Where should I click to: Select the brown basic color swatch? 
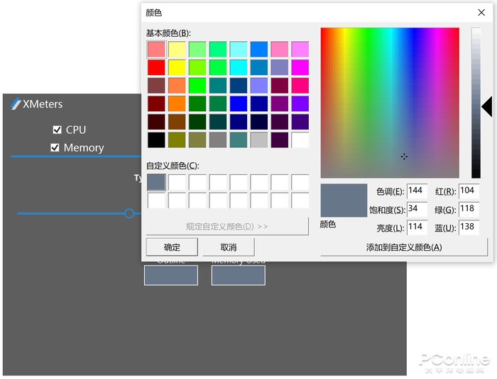(177, 122)
